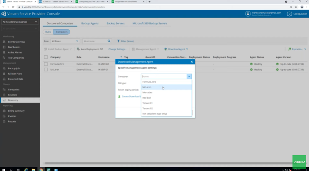Choose Tenant-01 from the company list
This screenshot has width=309, height=171.
[166, 103]
